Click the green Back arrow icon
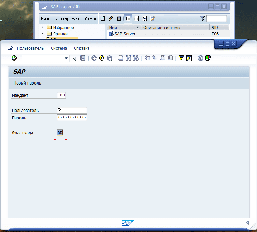The width and height of the screenshot is (257, 232). click(x=94, y=58)
